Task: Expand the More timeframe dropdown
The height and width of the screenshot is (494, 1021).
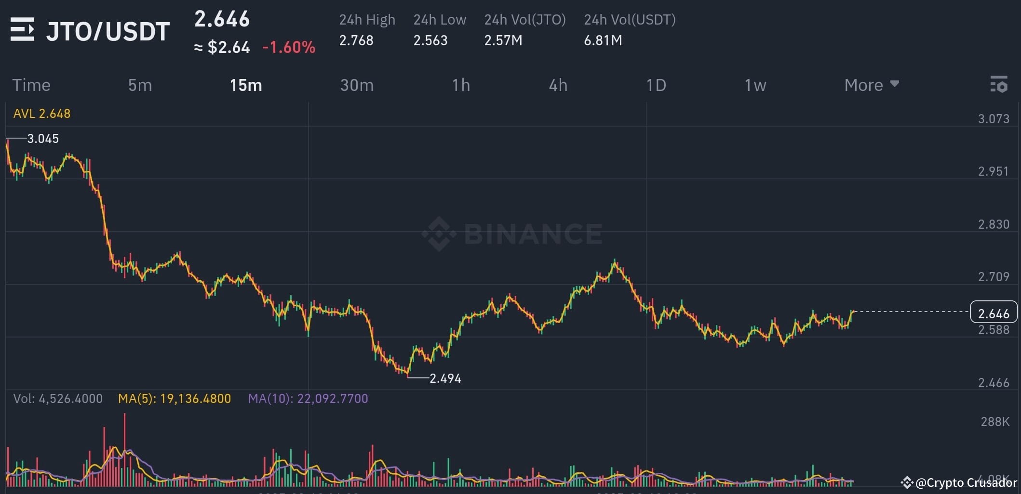Action: point(870,85)
